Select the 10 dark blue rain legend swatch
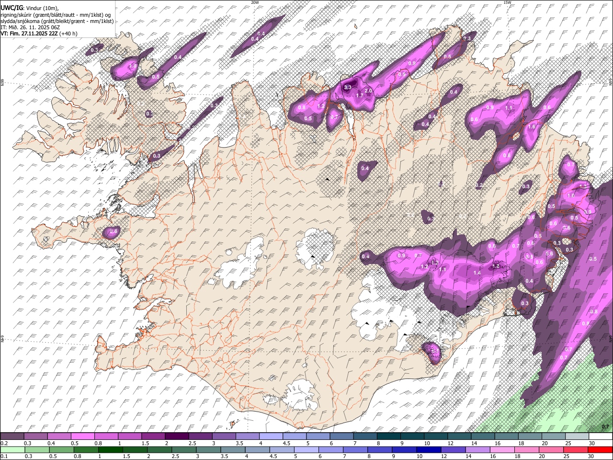 tap(428, 449)
